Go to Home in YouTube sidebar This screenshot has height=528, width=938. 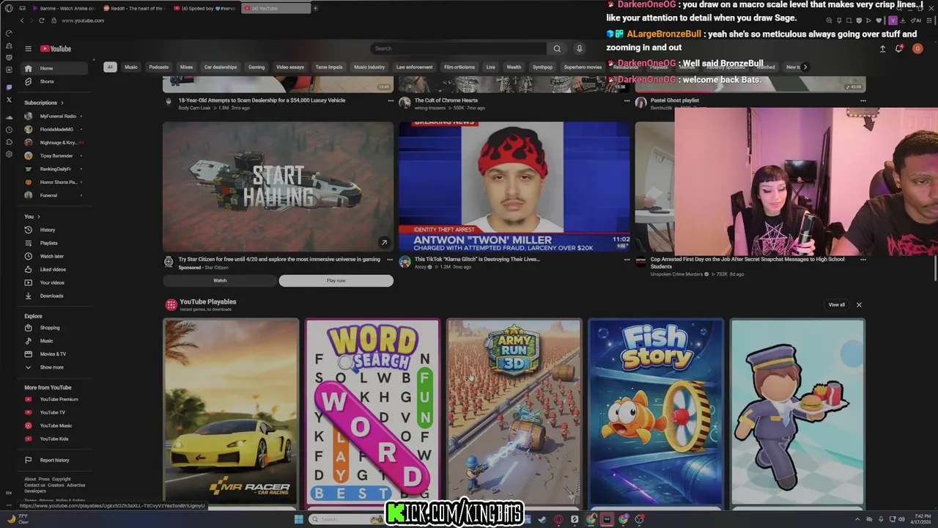[x=55, y=68]
